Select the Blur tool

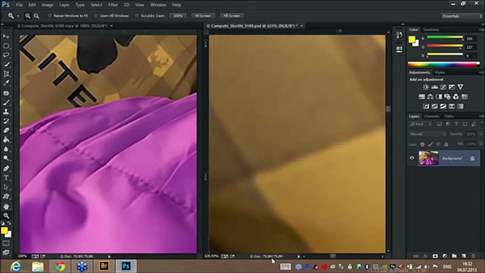click(x=6, y=149)
